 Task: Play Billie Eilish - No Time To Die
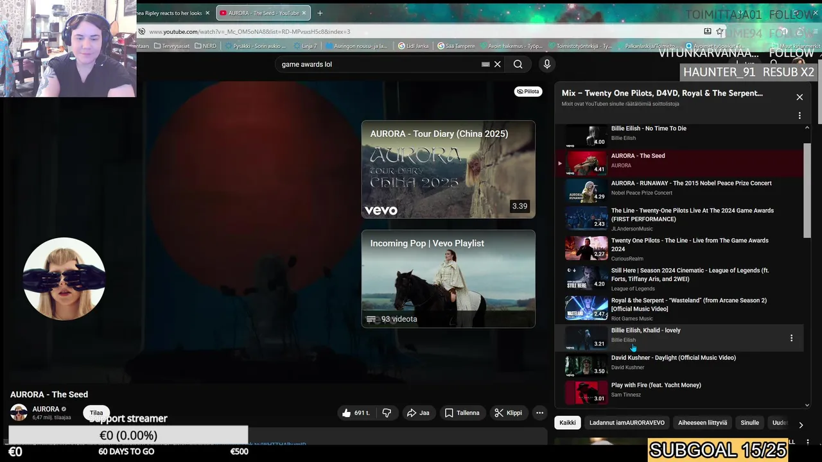click(x=681, y=133)
